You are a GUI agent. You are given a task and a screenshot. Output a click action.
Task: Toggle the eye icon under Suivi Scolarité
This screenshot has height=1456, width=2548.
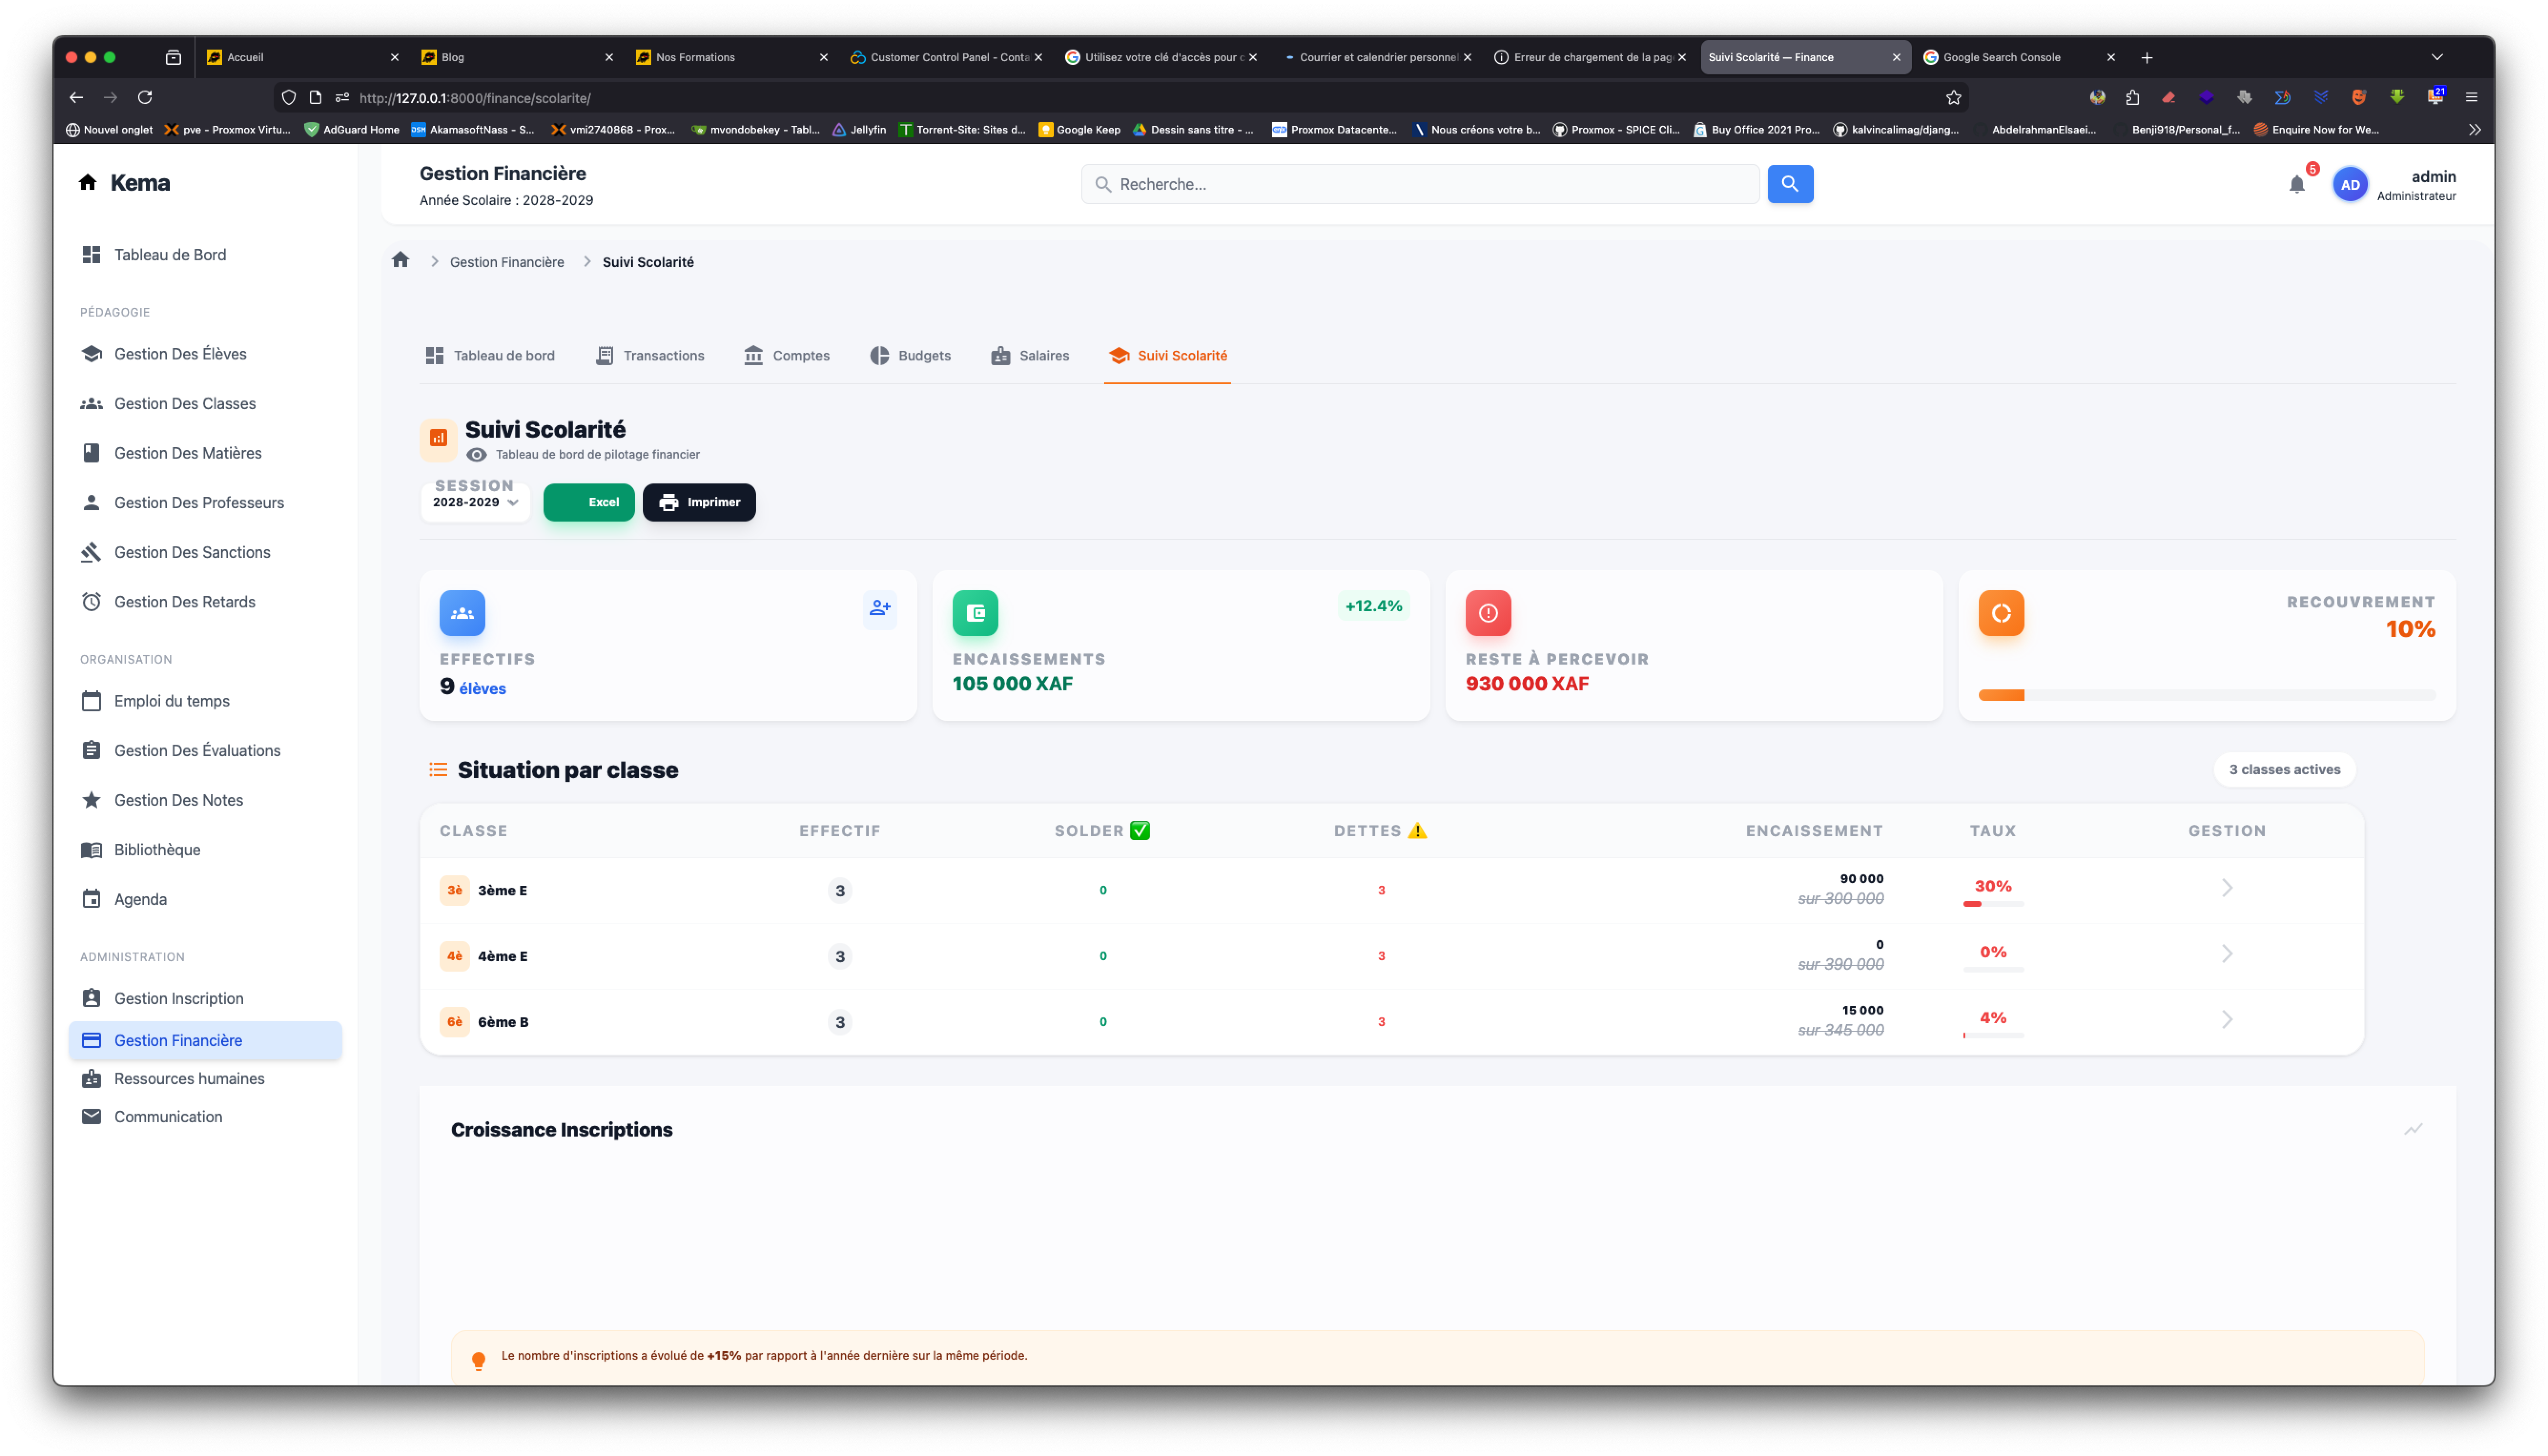476,455
